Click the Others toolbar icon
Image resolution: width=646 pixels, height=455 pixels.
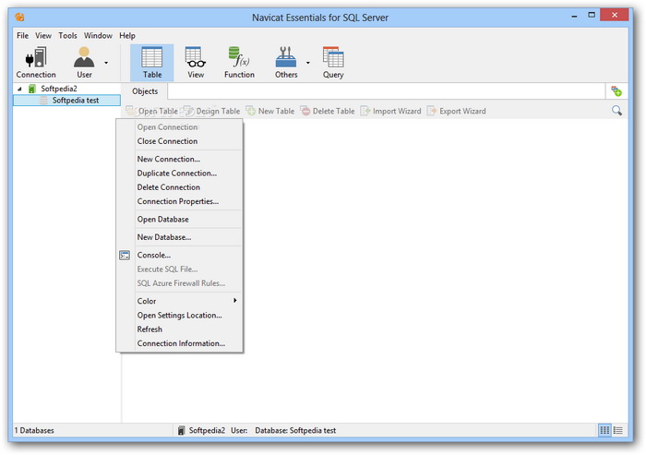[286, 61]
